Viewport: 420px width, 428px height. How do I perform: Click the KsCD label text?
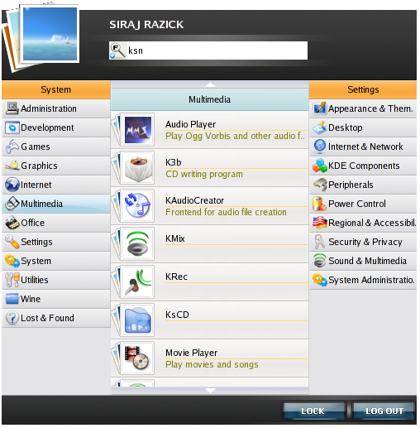[177, 315]
